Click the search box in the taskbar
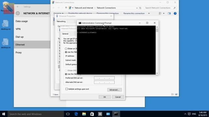209x117 pixels. (36, 114)
